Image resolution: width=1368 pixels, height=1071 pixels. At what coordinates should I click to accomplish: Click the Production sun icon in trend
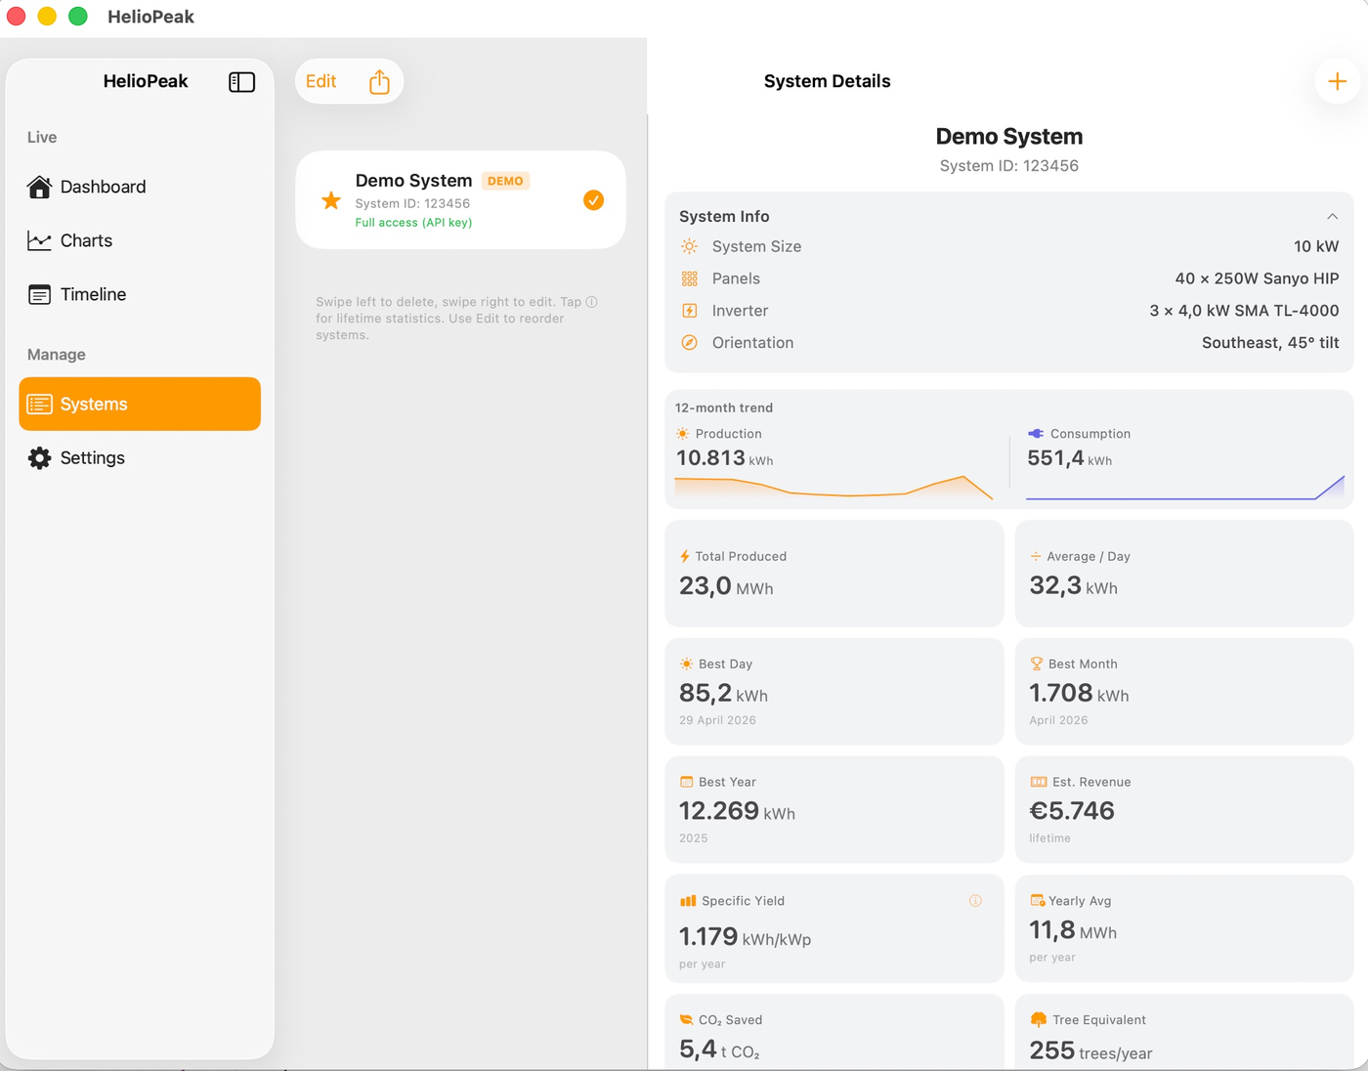[682, 434]
